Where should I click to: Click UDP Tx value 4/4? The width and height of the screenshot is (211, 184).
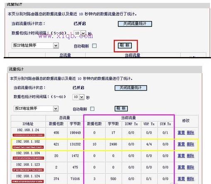(x=149, y=144)
